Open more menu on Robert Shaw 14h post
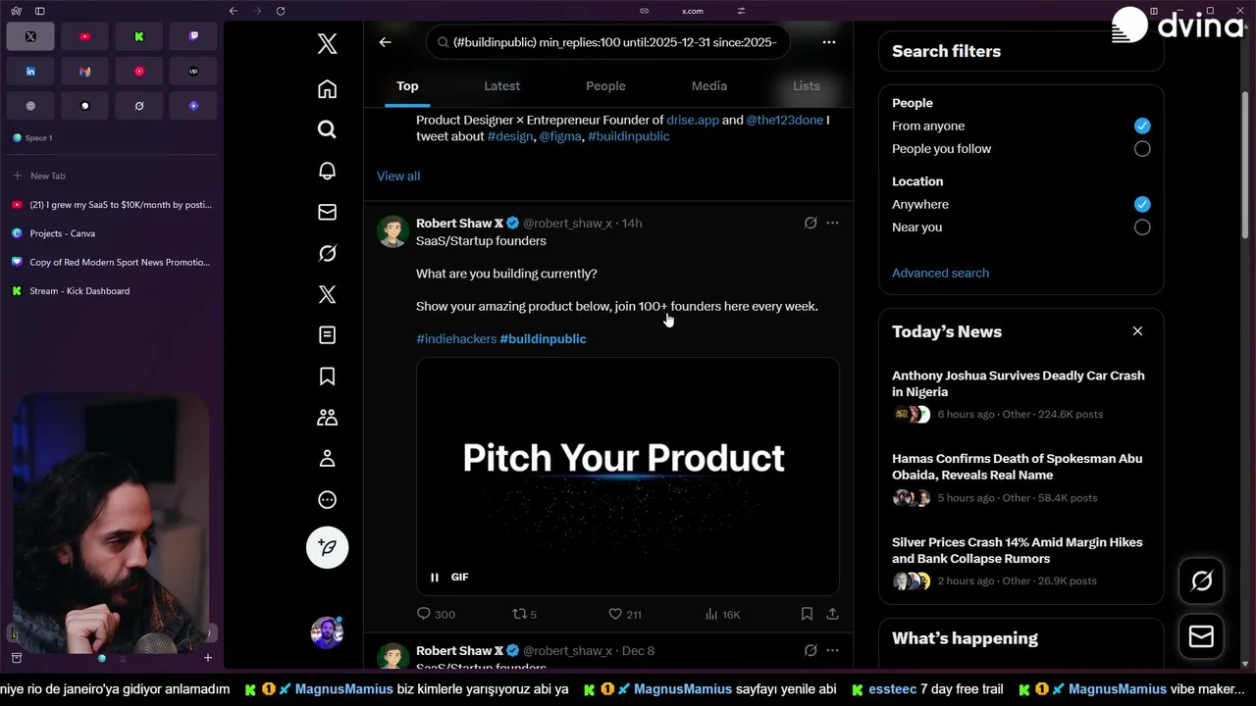Image resolution: width=1256 pixels, height=706 pixels. coord(832,223)
